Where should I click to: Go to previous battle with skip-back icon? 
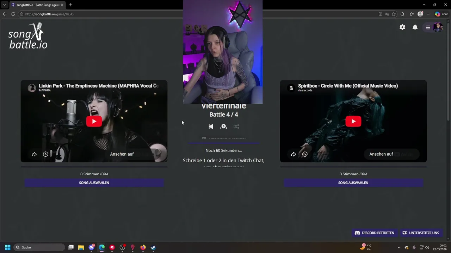pyautogui.click(x=211, y=126)
